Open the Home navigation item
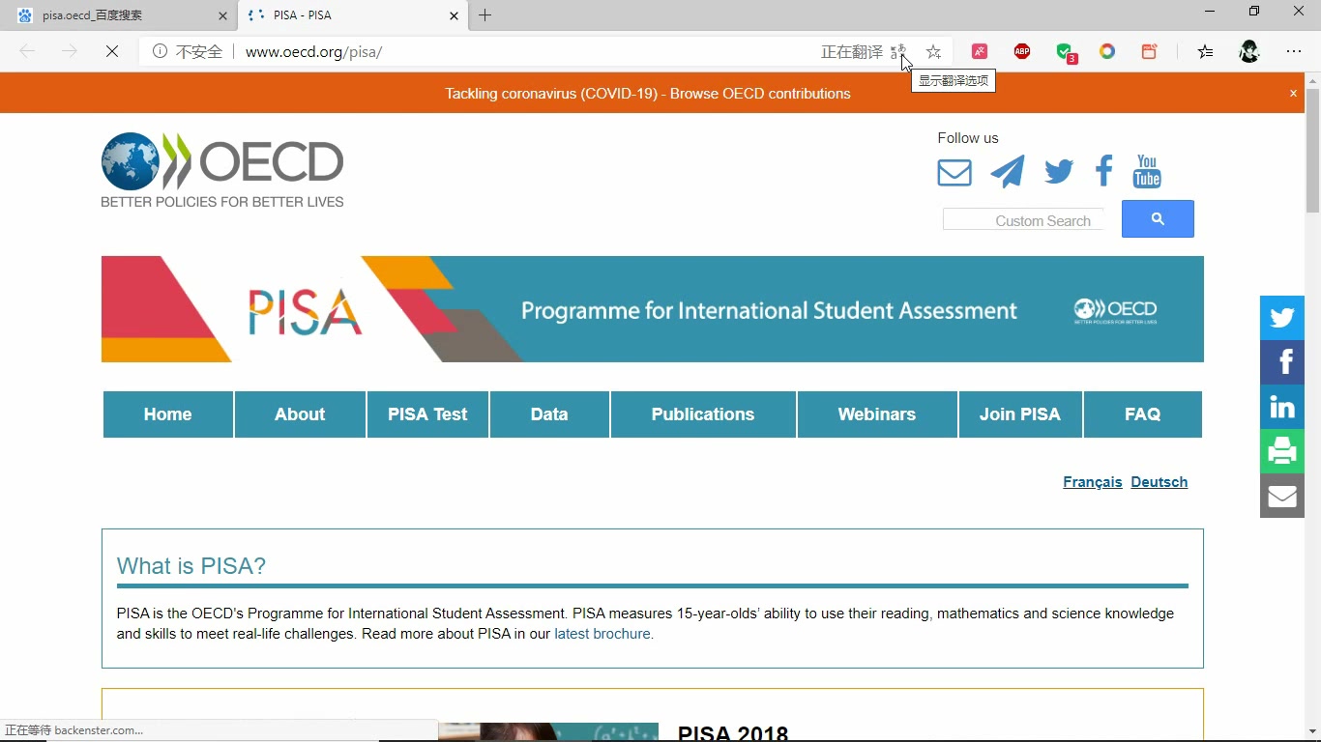 pos(168,414)
